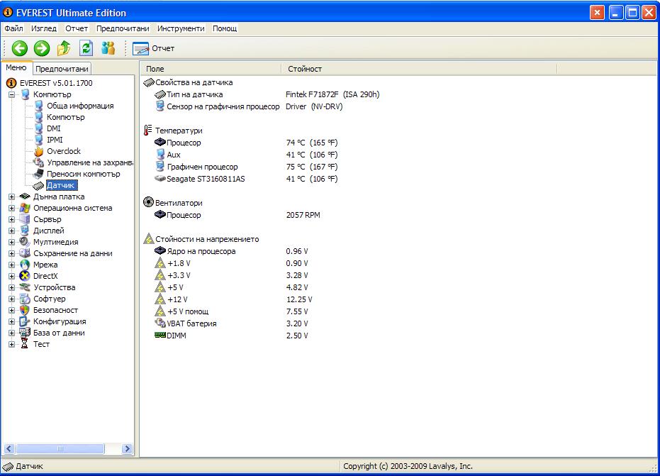Go back with the green left arrow
This screenshot has width=660, height=476.
point(19,48)
